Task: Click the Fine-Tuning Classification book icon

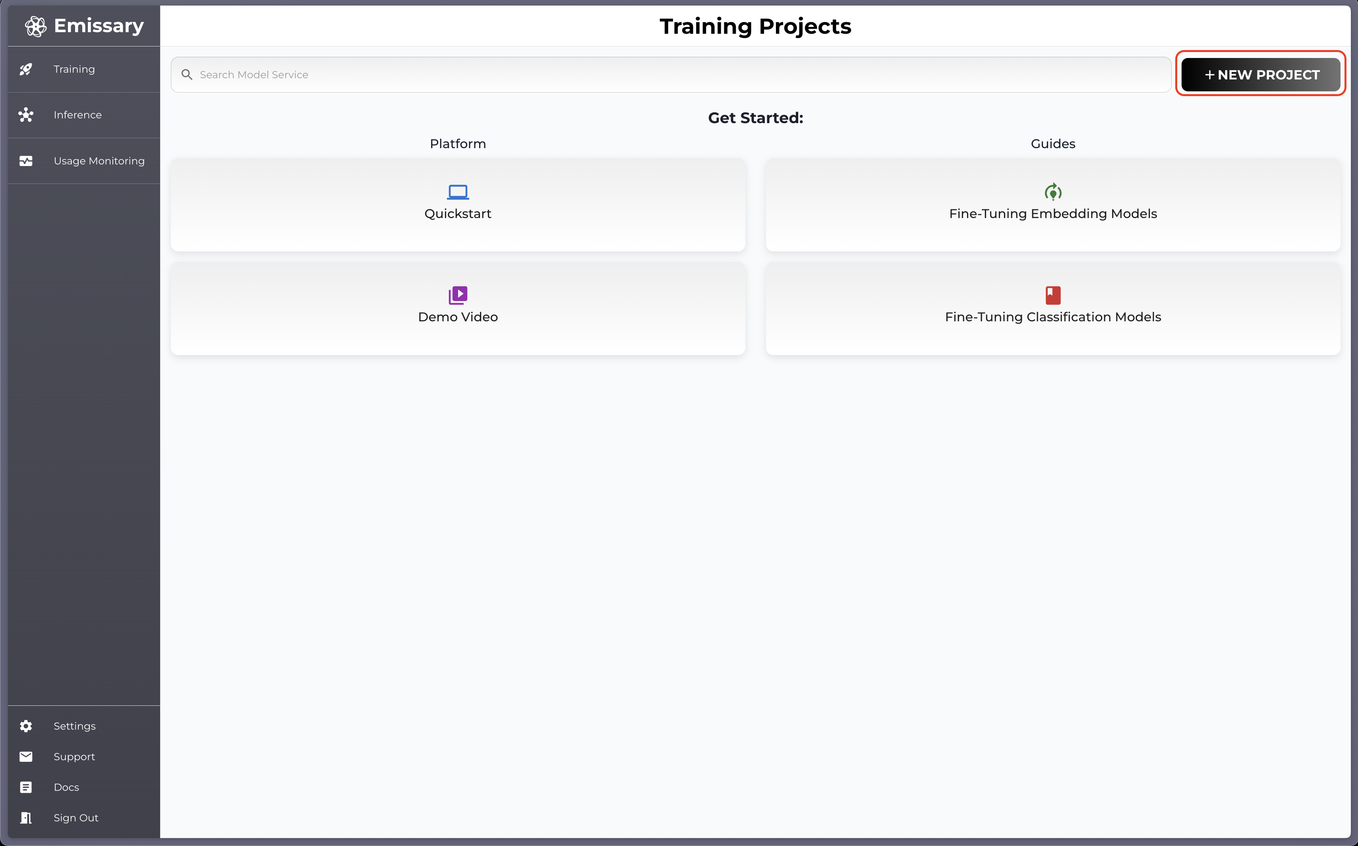Action: click(1052, 295)
